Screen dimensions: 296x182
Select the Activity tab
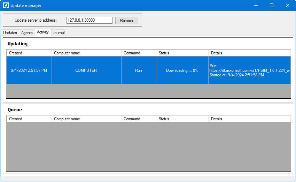[x=43, y=32]
